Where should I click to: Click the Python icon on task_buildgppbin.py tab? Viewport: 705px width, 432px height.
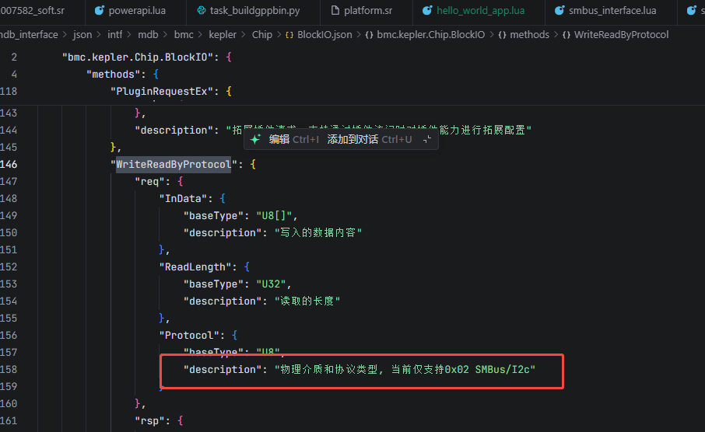[201, 11]
